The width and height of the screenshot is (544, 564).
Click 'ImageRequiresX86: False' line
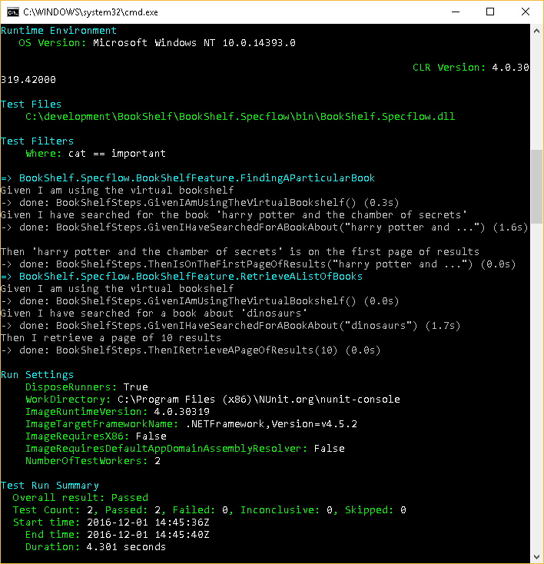pos(96,436)
